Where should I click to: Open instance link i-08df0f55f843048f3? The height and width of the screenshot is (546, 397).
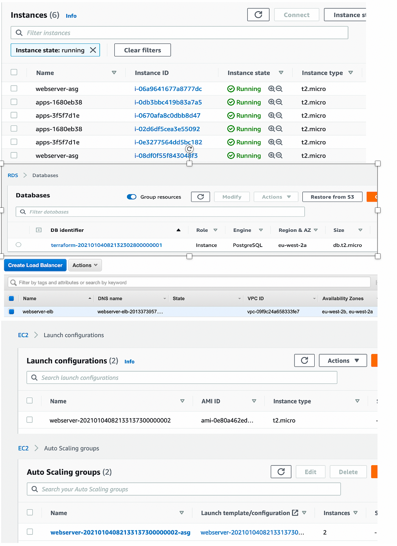coord(166,156)
